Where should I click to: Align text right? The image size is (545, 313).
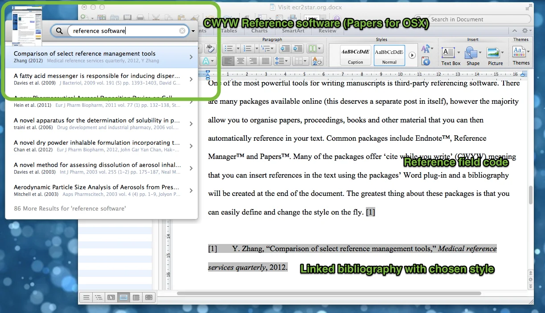253,61
